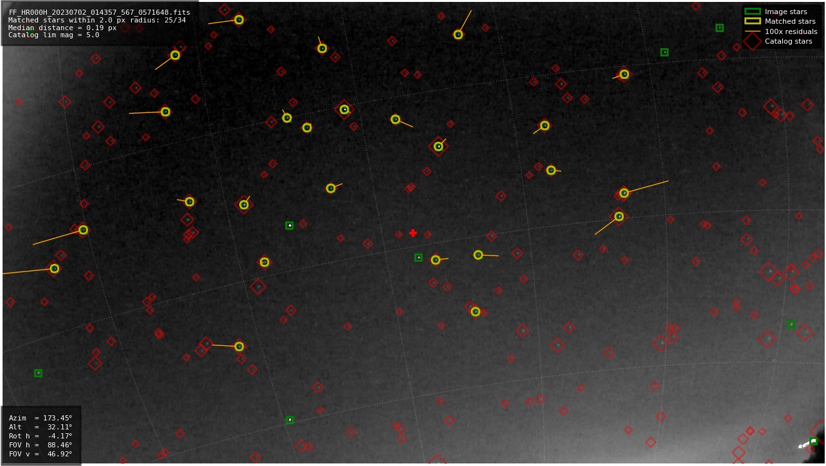Select the 'Catalog stars' legend label
Image resolution: width=826 pixels, height=466 pixels.
click(788, 41)
